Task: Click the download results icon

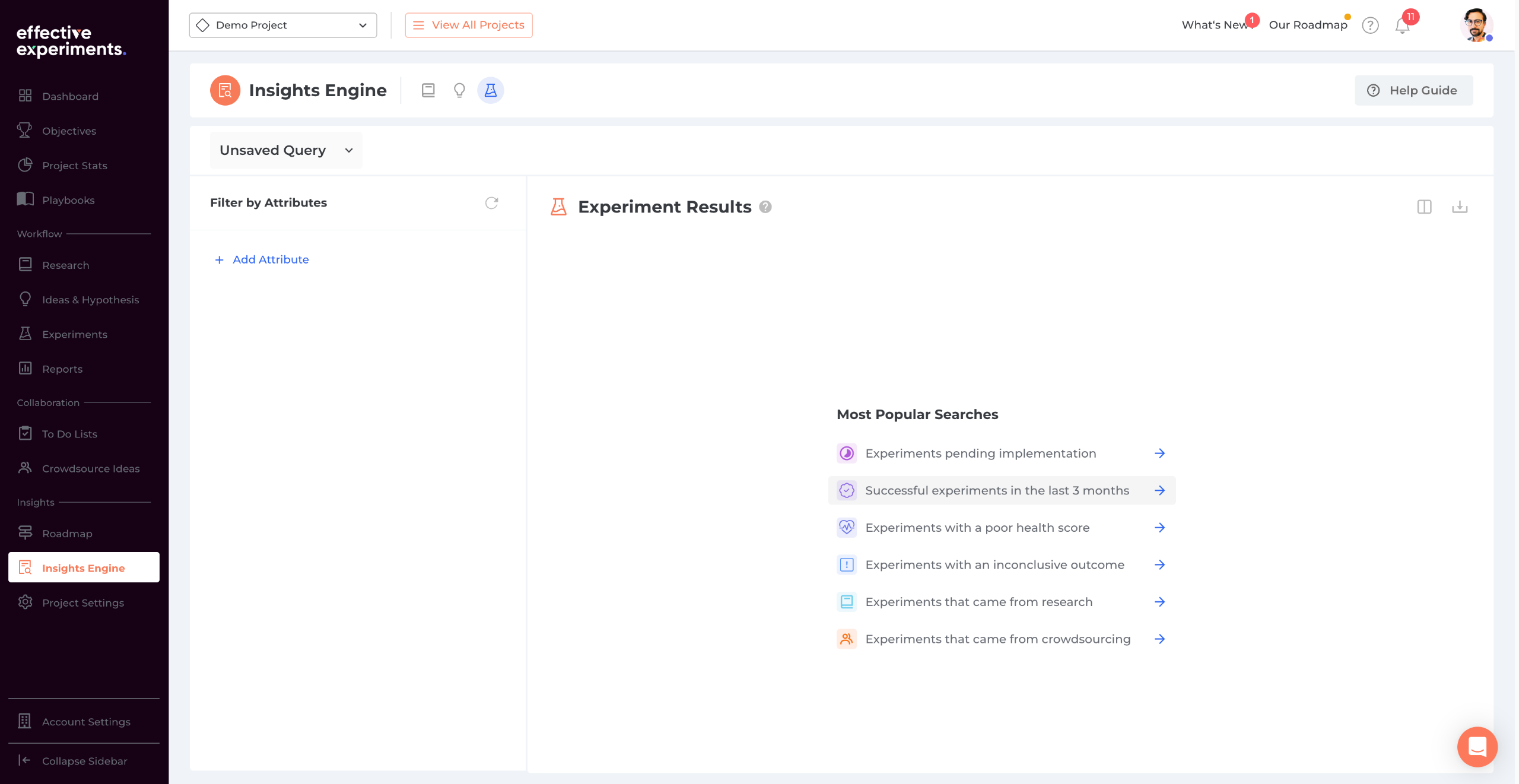Action: 1460,207
